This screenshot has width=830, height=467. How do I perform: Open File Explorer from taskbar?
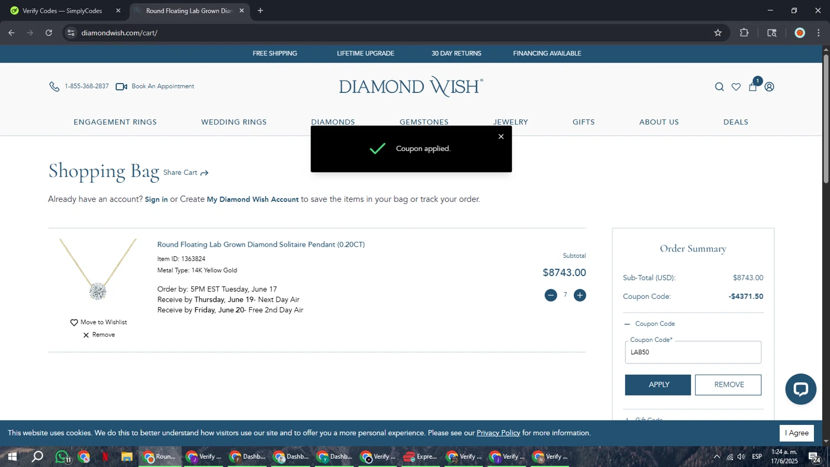coord(127,457)
